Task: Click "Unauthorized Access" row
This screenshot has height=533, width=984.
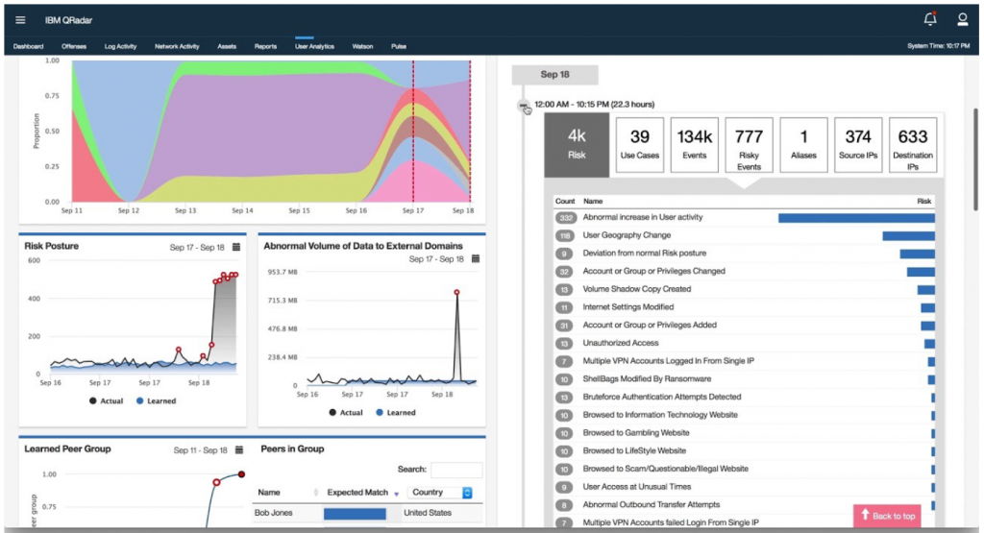Action: [x=745, y=344]
